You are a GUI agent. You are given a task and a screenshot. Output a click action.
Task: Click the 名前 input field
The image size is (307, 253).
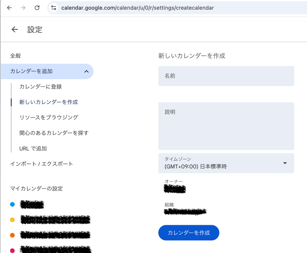click(x=226, y=76)
